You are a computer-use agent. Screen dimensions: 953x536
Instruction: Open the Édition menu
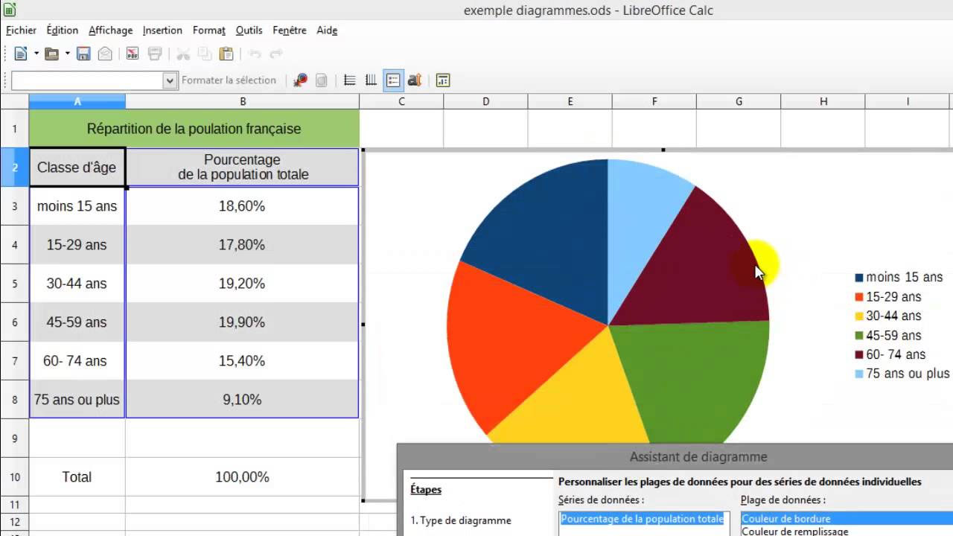(x=62, y=31)
